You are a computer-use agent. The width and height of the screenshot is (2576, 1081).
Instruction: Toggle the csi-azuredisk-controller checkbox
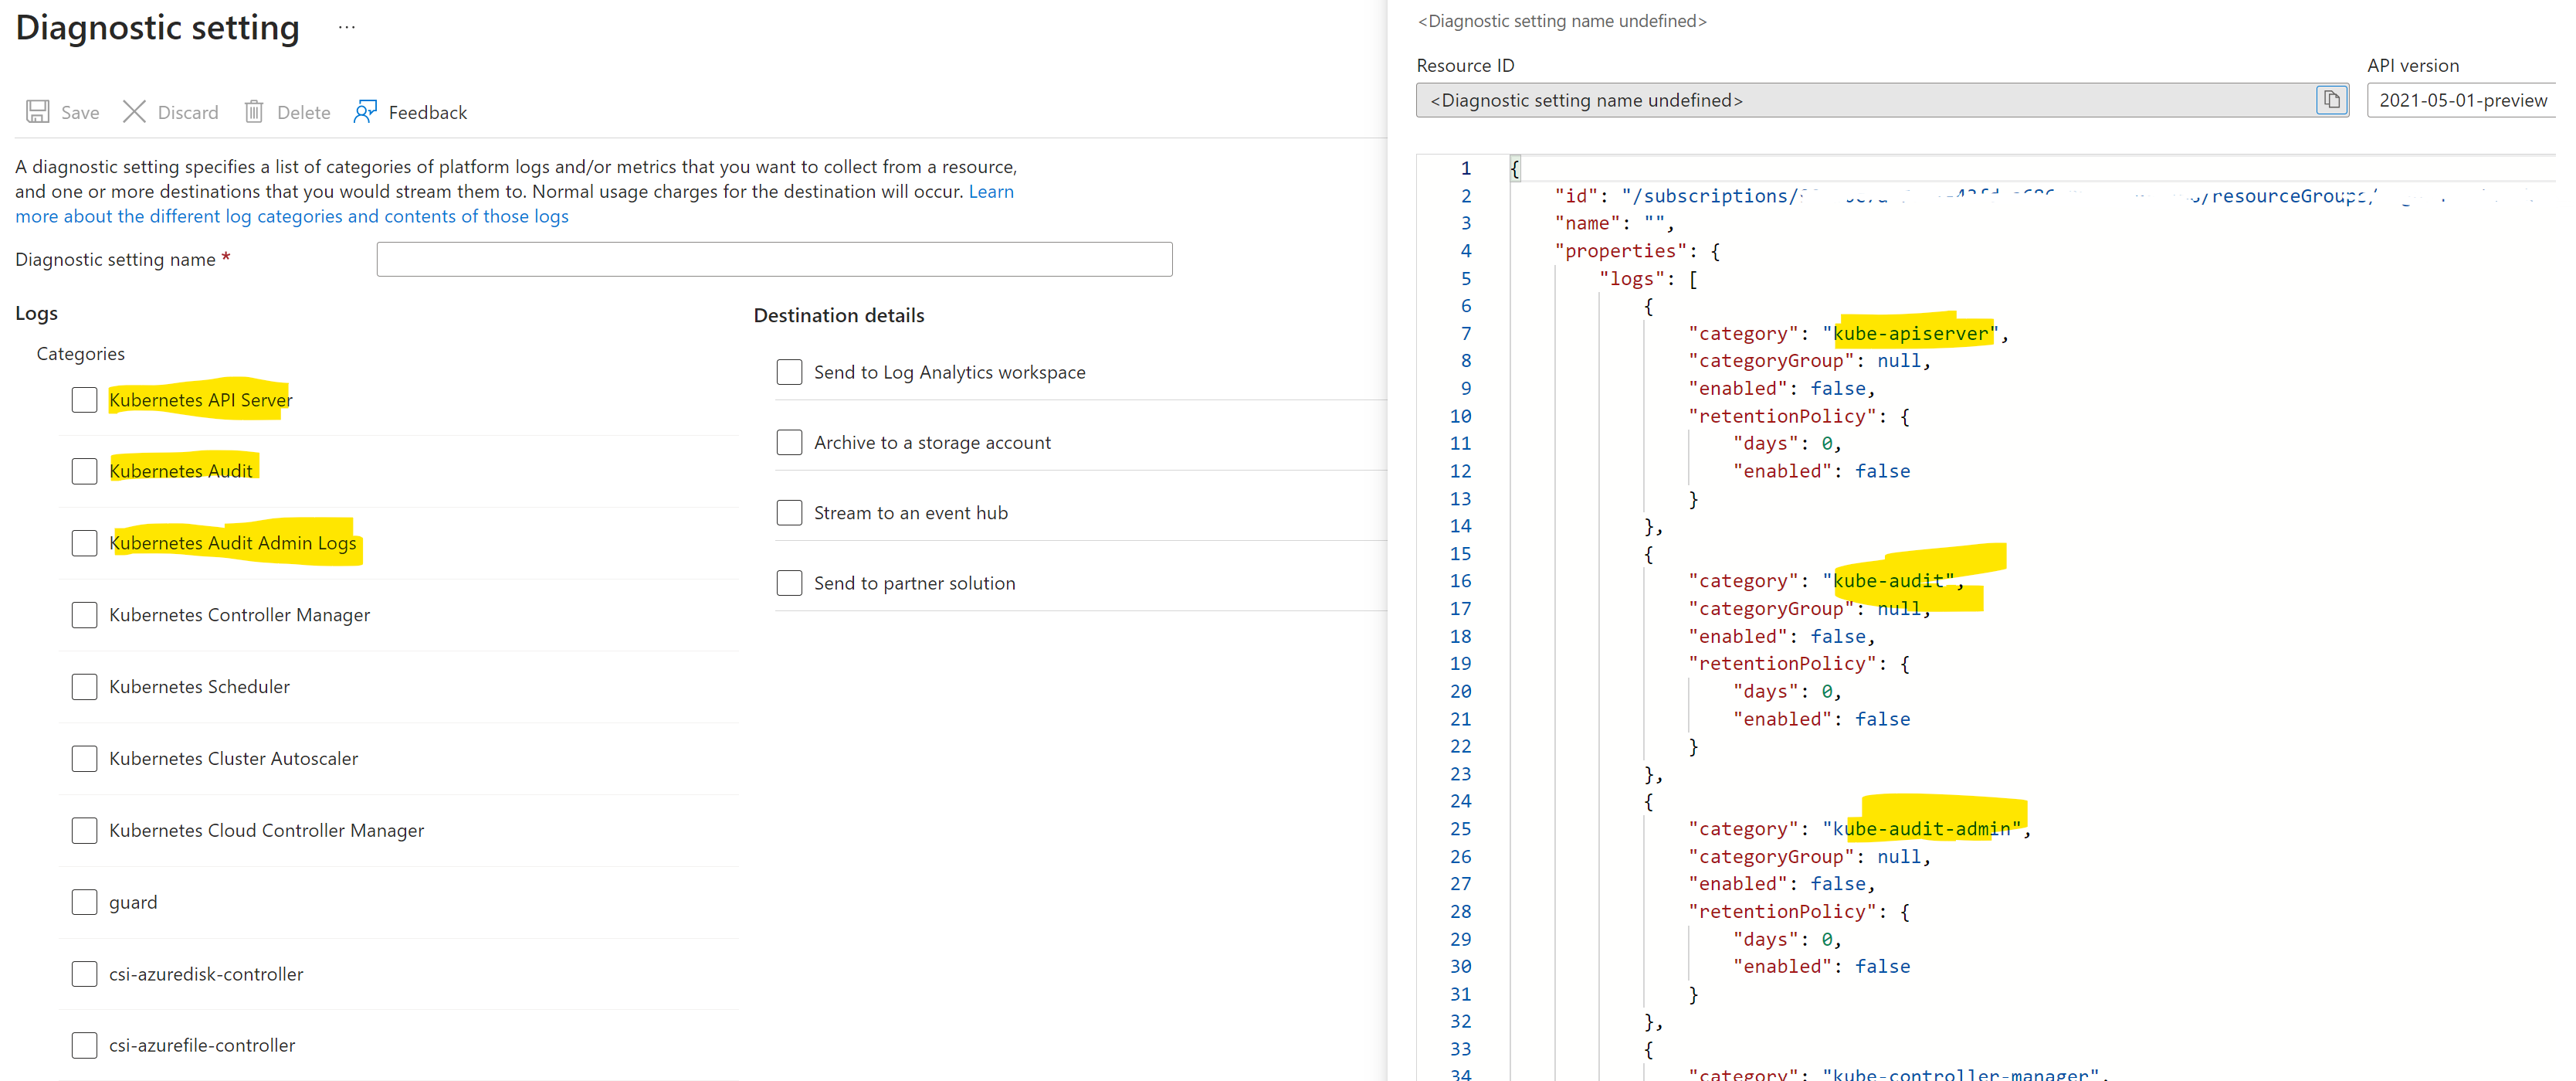coord(85,974)
